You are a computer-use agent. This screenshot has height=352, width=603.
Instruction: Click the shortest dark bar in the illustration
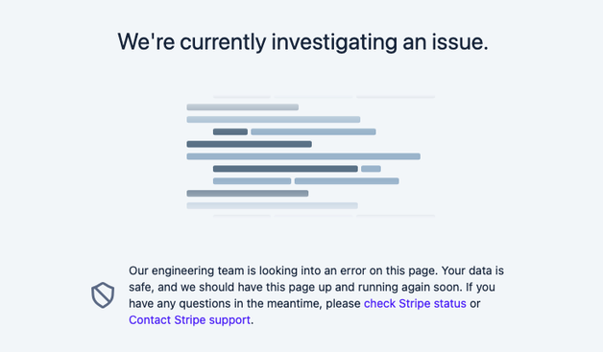pyautogui.click(x=230, y=131)
